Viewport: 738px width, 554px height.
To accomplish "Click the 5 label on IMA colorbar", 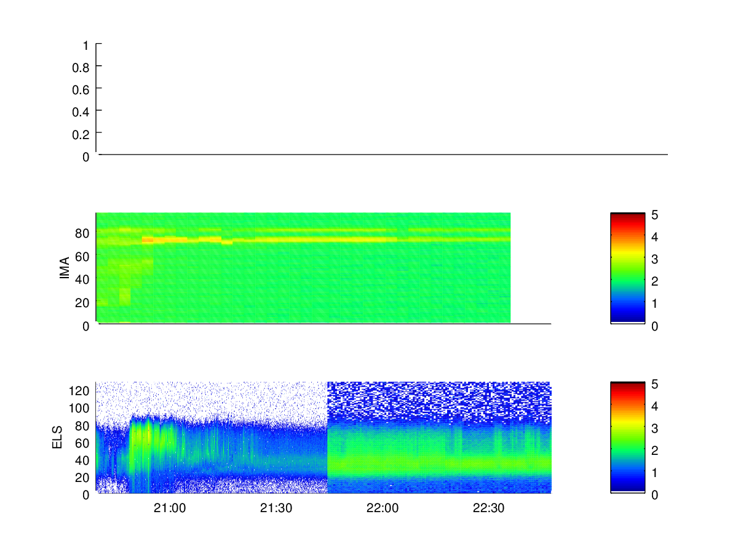I will [x=655, y=215].
